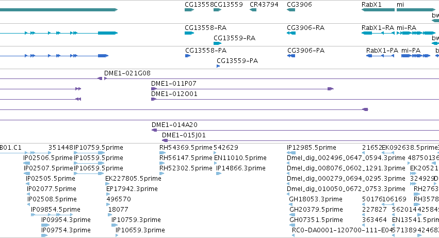This screenshot has height=238, width=439.
Task: Click the RH56147.5prime EST label
Action: [x=186, y=158]
